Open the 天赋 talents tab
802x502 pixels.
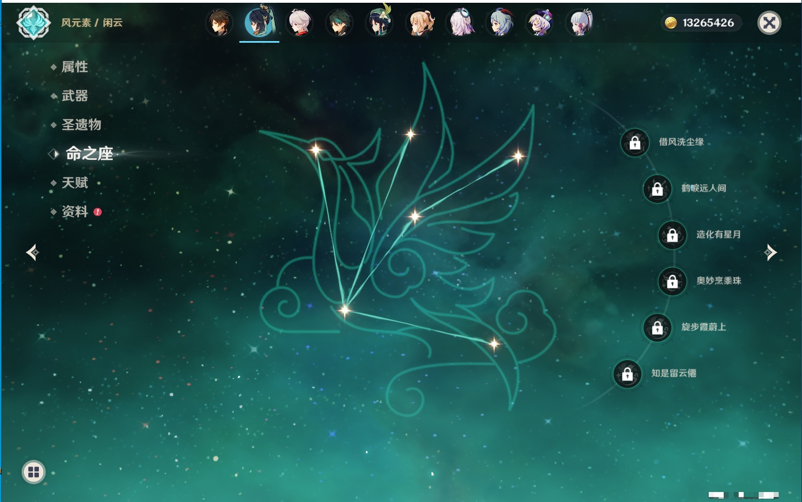[x=74, y=182]
